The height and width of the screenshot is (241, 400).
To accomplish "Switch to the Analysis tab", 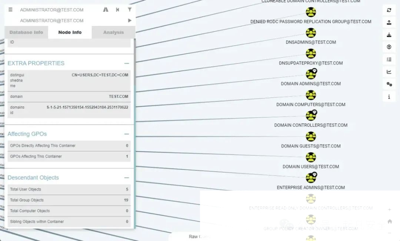I will point(114,32).
